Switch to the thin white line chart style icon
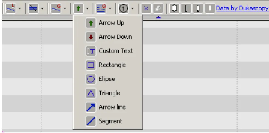The image size is (269, 133). point(210,8)
